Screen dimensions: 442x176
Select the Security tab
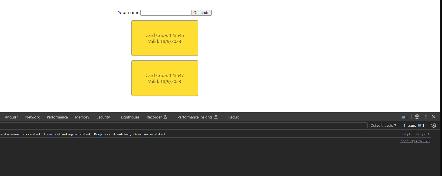click(103, 117)
